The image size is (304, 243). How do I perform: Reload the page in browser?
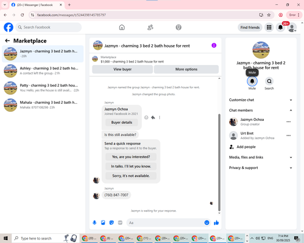coord(22,15)
